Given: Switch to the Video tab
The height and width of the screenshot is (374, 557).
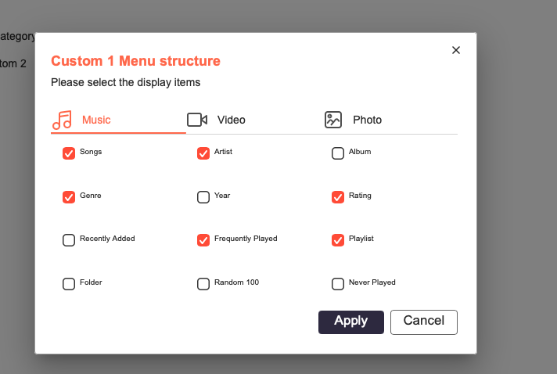Looking at the screenshot, I should coord(231,120).
